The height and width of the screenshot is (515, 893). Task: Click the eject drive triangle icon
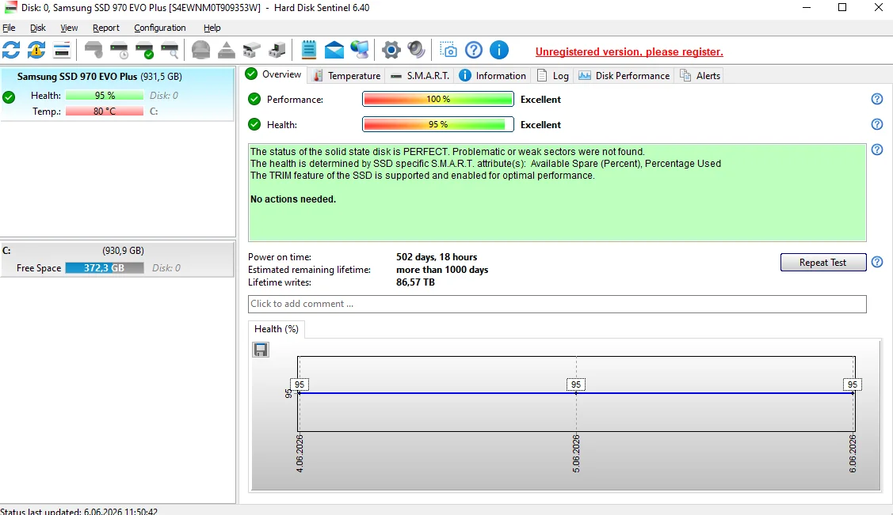pos(226,50)
